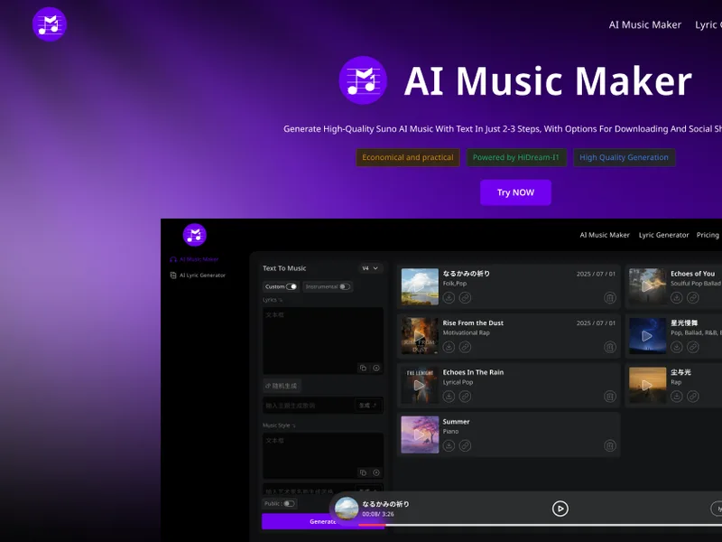Click the music note logo at page top-left

50,24
